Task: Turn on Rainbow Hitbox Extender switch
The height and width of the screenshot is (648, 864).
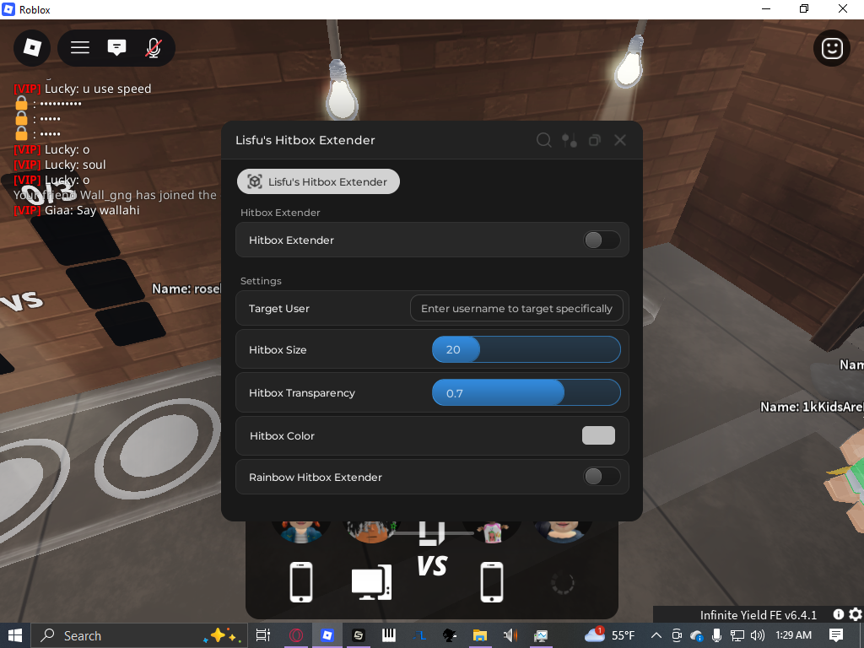Action: (602, 476)
